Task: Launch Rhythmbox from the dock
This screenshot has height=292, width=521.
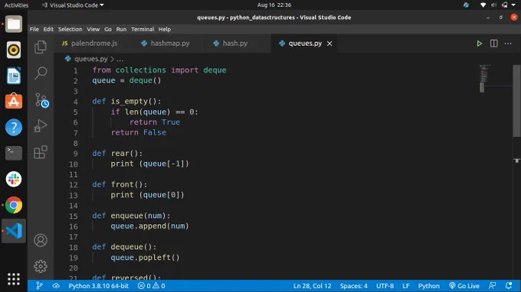Action: pyautogui.click(x=14, y=50)
